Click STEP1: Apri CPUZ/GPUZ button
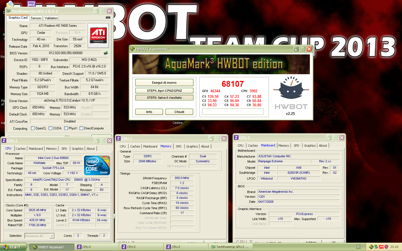 point(164,91)
